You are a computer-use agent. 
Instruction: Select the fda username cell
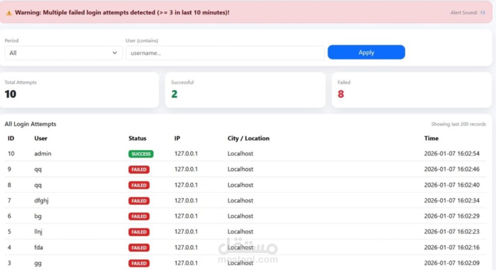[x=38, y=247]
